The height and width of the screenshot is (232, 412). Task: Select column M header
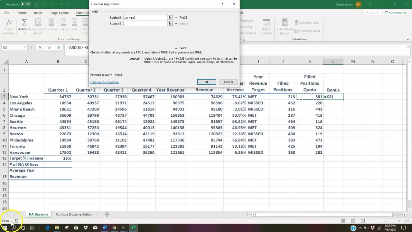coord(353,62)
